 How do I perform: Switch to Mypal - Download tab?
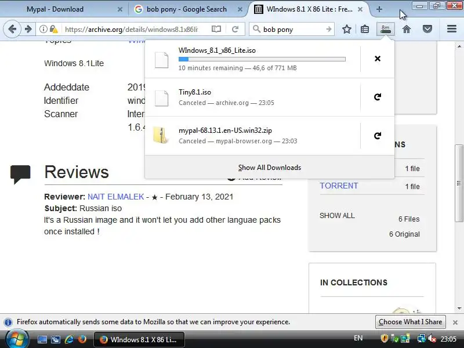[x=55, y=9]
